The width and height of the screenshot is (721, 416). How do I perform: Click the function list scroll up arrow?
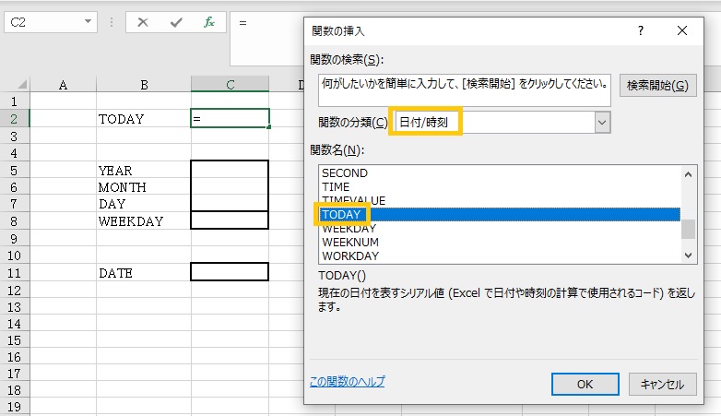point(688,172)
